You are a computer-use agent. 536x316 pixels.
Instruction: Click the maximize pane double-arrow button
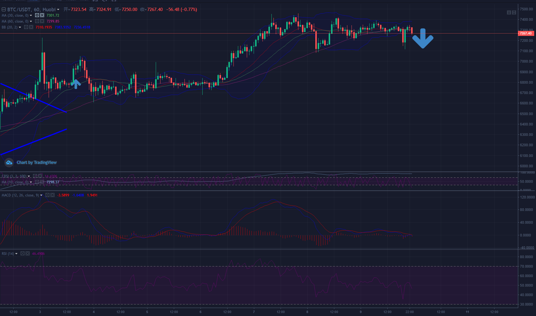(x=514, y=12)
